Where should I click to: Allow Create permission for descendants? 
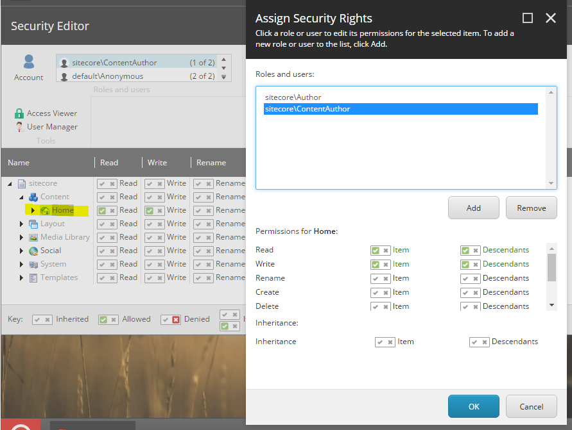pyautogui.click(x=465, y=293)
